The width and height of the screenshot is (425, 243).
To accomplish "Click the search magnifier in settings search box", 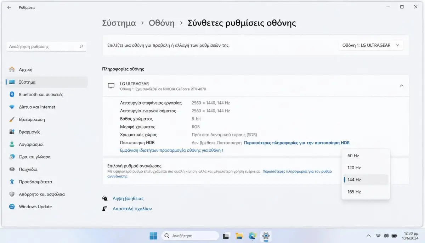I will pyautogui.click(x=81, y=46).
